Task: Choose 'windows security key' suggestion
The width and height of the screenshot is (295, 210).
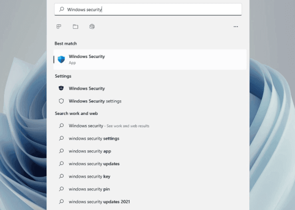Action: pos(150,176)
